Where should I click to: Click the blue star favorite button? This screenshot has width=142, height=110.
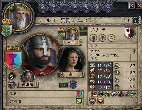[x=73, y=85]
